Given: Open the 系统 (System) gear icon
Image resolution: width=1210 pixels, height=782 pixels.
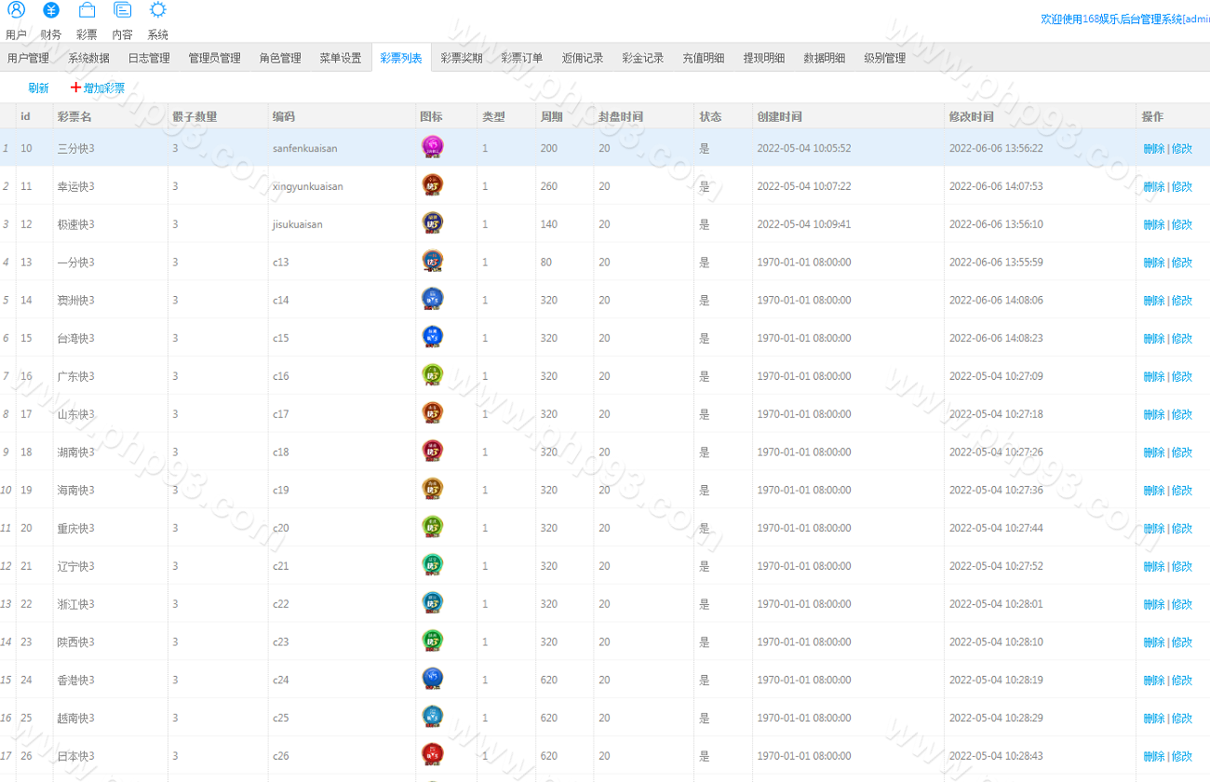Looking at the screenshot, I should [158, 11].
